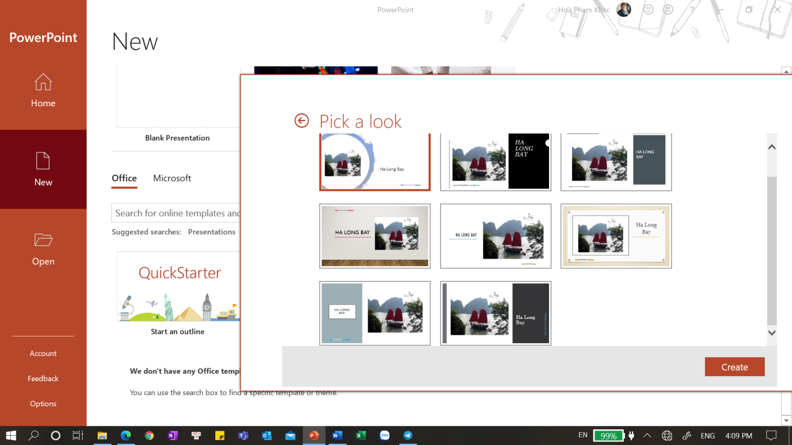
Task: Open the Open folder icon in the sidebar
Action: point(43,248)
